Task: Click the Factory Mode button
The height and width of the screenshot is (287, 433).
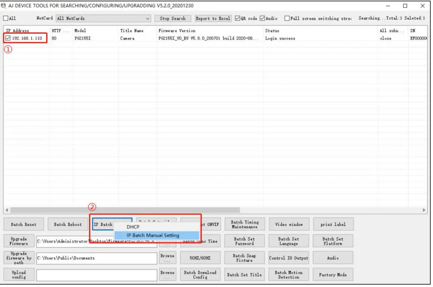Action: (x=333, y=275)
